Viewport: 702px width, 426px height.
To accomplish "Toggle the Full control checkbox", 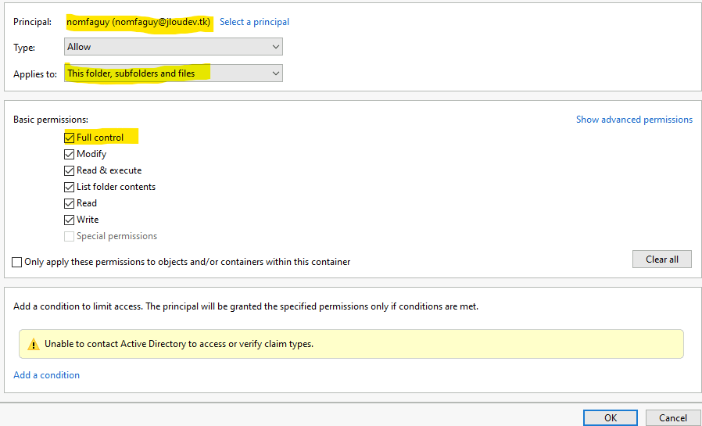I will click(x=69, y=138).
